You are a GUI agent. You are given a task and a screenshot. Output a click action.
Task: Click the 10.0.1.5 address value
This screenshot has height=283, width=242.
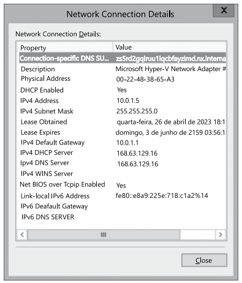tap(128, 100)
